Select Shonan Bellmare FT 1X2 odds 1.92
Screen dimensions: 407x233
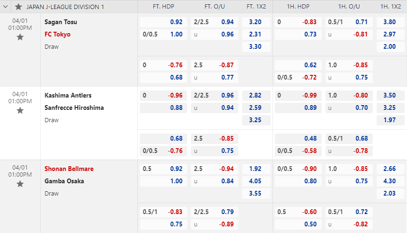point(256,169)
